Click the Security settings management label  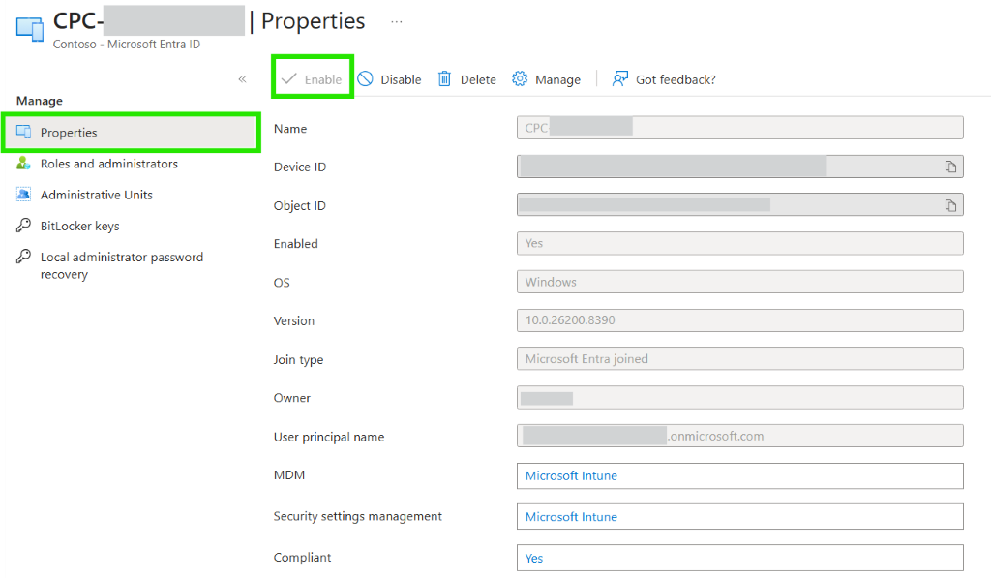tap(358, 517)
